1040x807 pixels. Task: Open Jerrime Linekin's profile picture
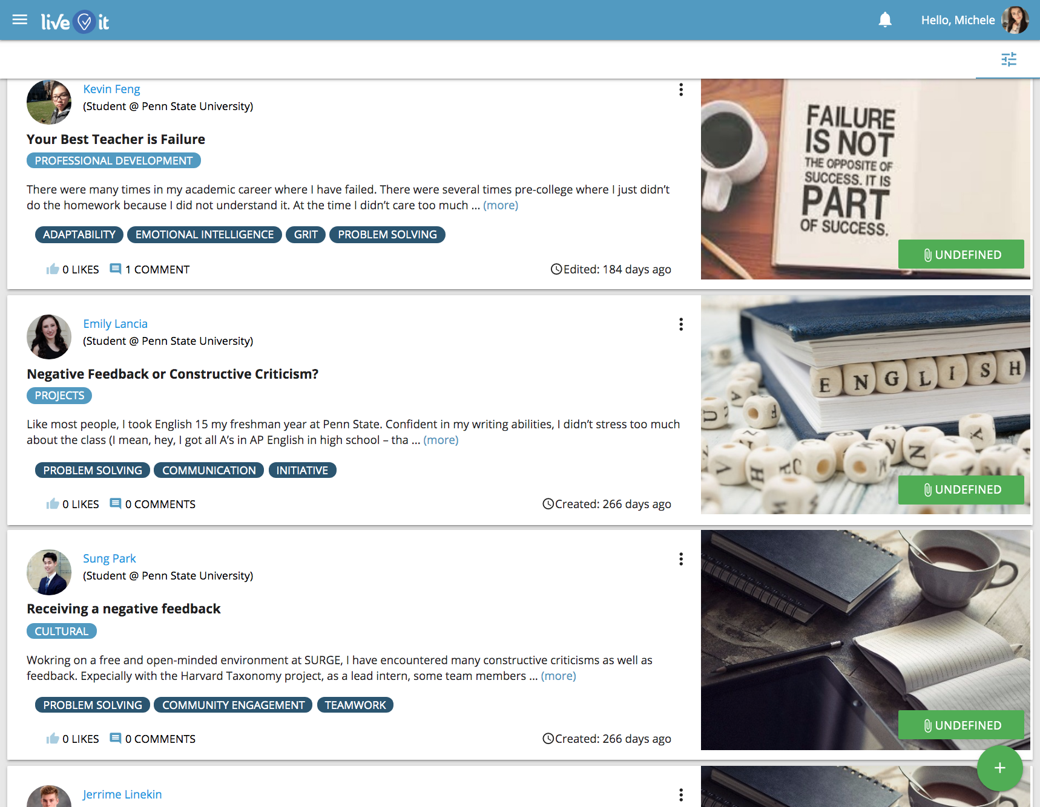(x=49, y=796)
